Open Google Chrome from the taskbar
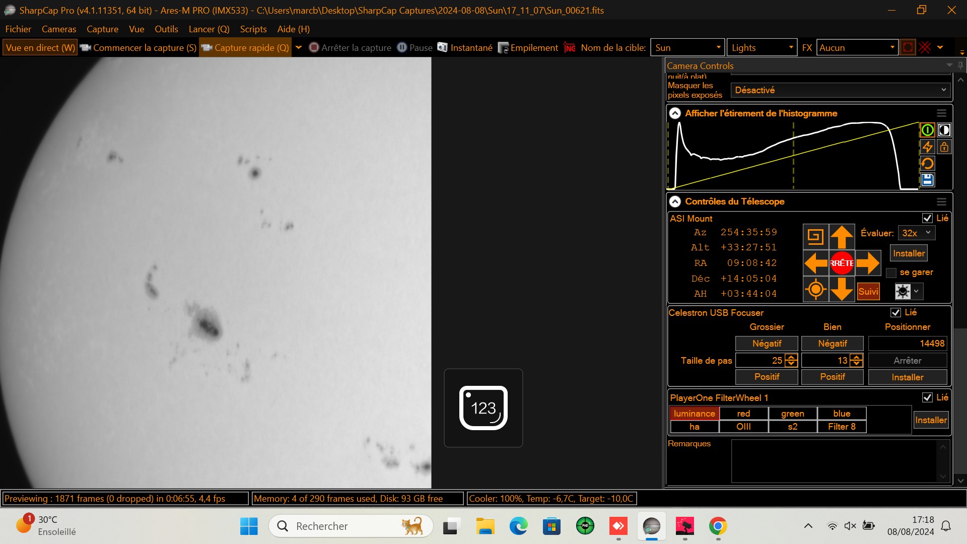The image size is (967, 544). click(718, 526)
